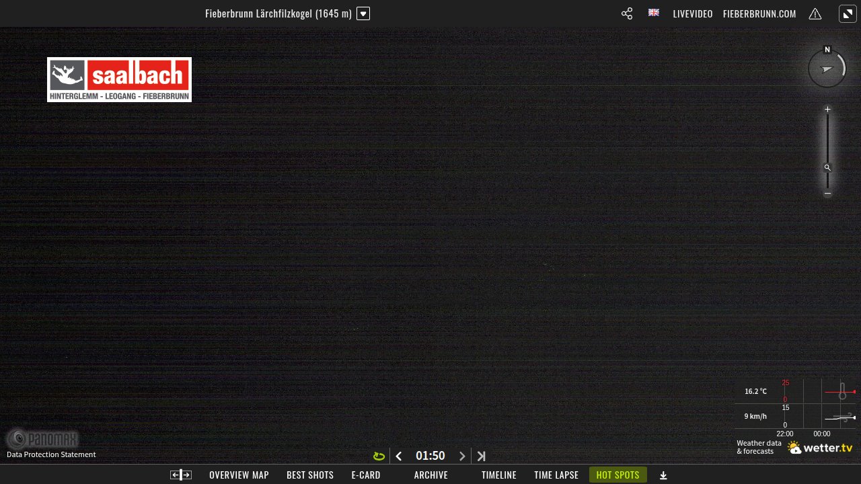
Task: Open the ARCHIVE menu item
Action: 431,475
